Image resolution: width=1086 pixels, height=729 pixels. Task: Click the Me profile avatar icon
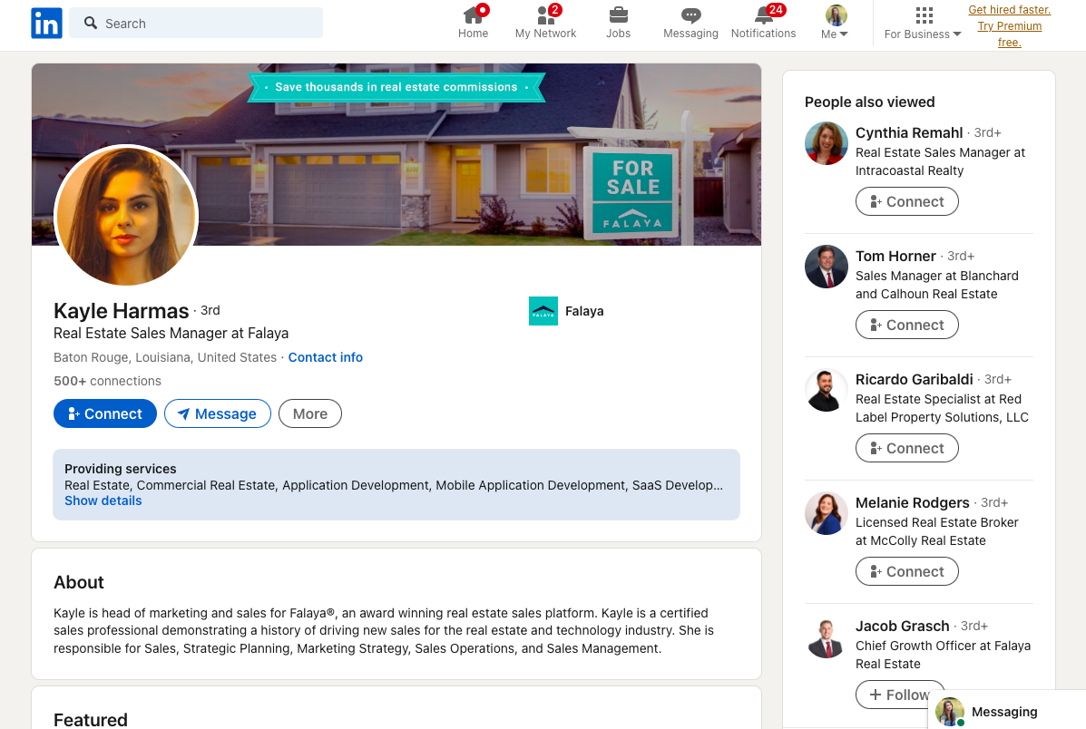pyautogui.click(x=836, y=15)
